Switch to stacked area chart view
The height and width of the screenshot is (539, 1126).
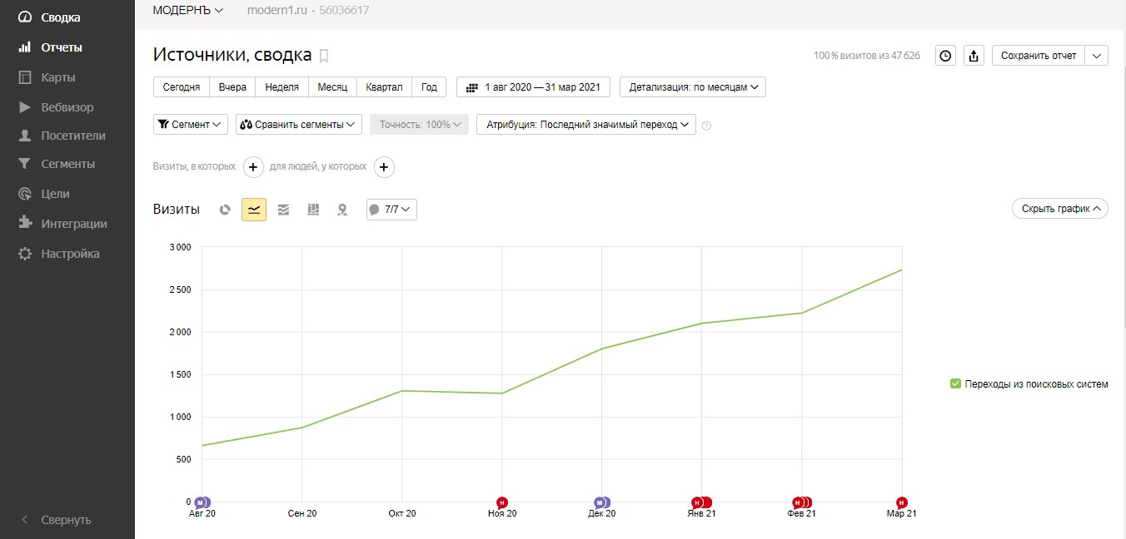pyautogui.click(x=283, y=210)
